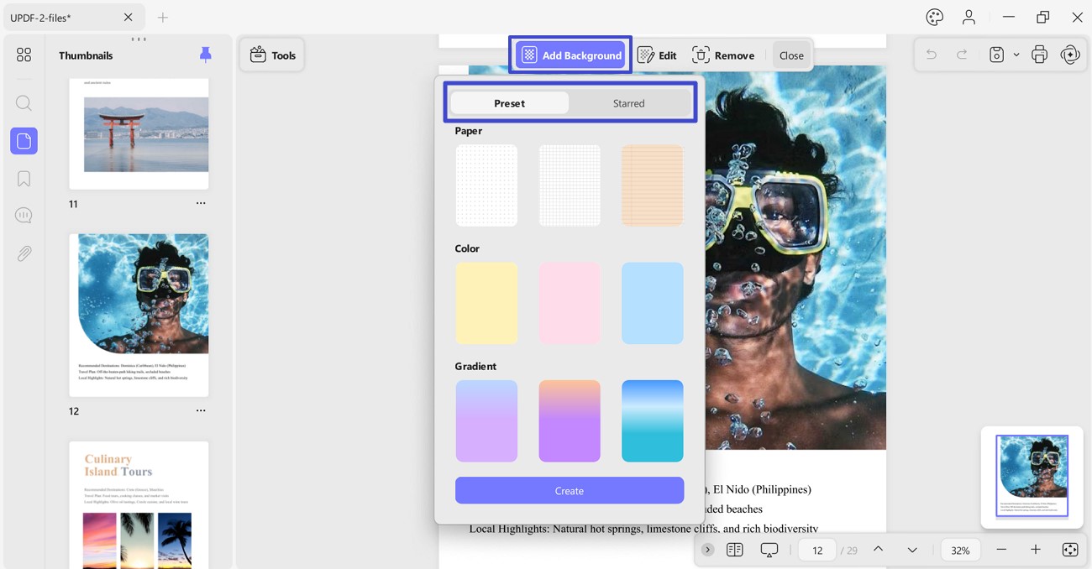Viewport: 1092px width, 569px height.
Task: Start slideshow presentation icon
Action: click(769, 550)
